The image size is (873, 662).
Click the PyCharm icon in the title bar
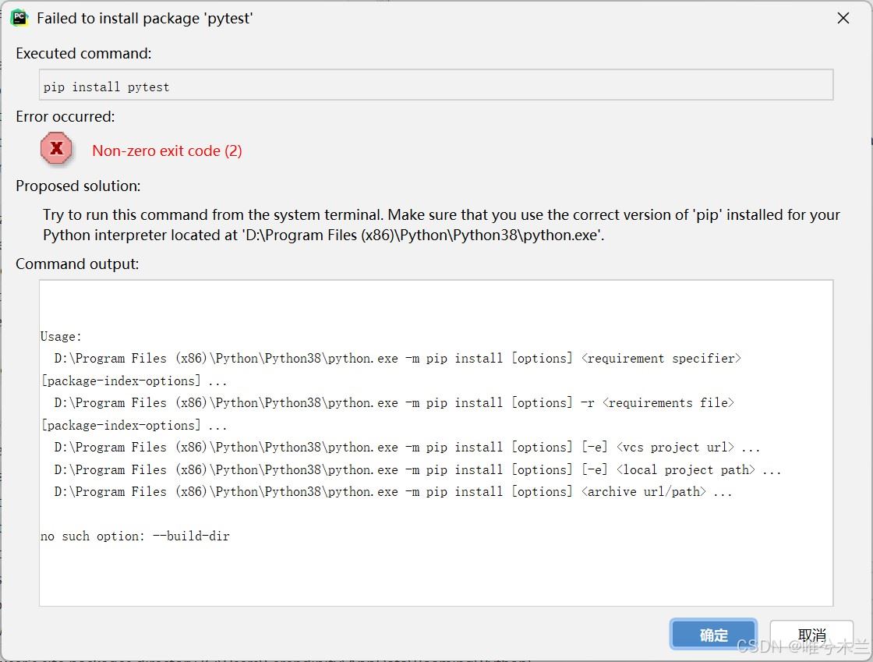(19, 18)
